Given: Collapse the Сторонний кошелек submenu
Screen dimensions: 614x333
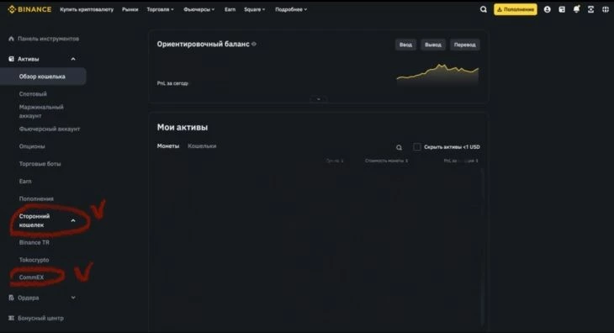Looking at the screenshot, I should tap(73, 220).
